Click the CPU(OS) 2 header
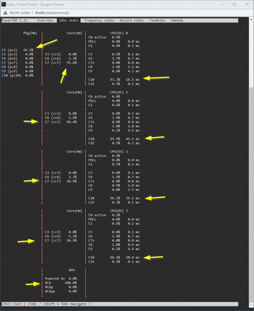254x311 pixels. pyautogui.click(x=119, y=152)
